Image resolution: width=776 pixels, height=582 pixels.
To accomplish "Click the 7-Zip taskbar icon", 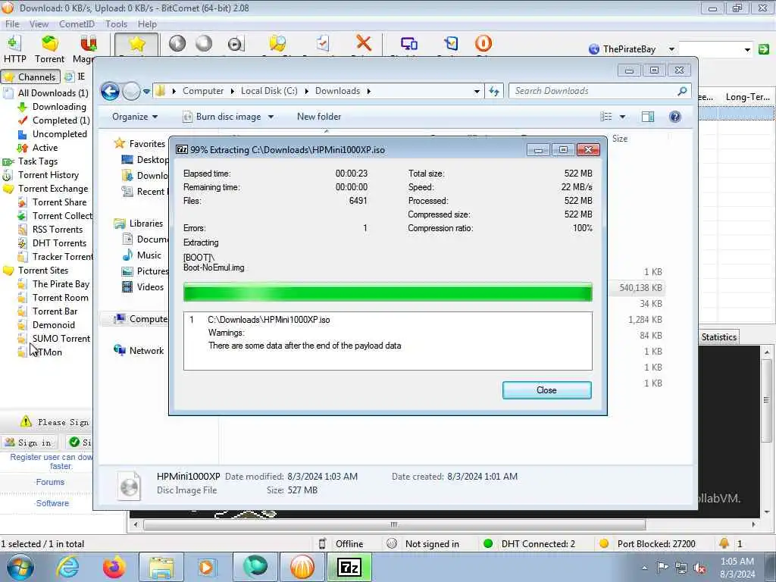I will coord(349,567).
